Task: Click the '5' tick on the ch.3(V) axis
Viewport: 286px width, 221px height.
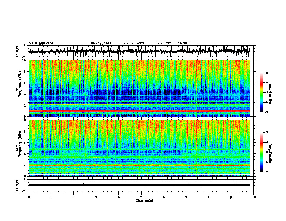Action: 25,180
